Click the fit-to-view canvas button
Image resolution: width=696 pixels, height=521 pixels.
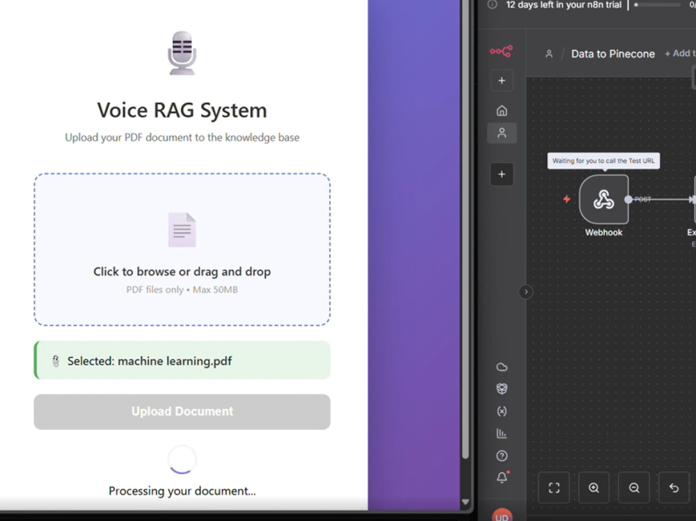point(554,488)
